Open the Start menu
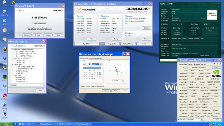Screen dimensions: 224x126 [6, 124]
